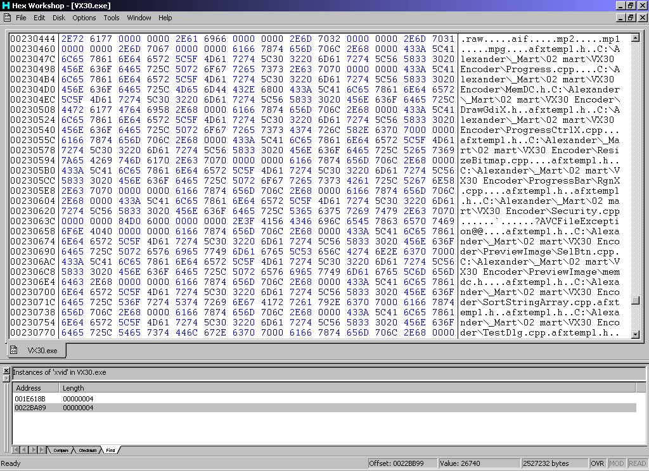Click offset label 00230508
The image size is (649, 471).
33,110
